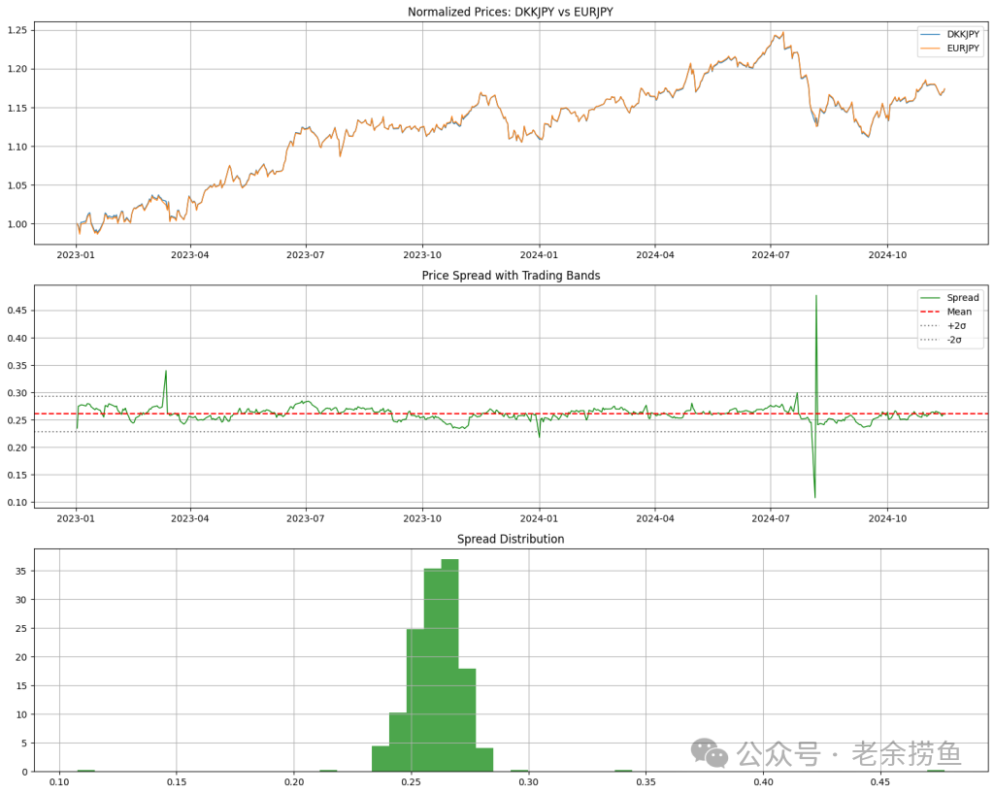The height and width of the screenshot is (794, 994).
Task: Click the EURJPY orange line sample in legend
Action: (930, 48)
